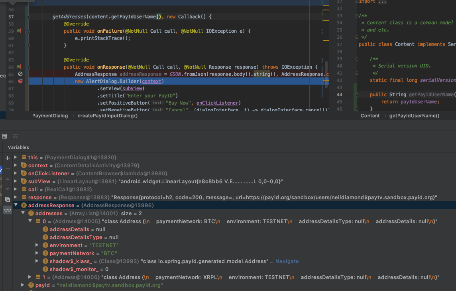This screenshot has width=456, height=291.
Task: Click the Navigate link for shadow$_klass_
Action: tap(287, 261)
